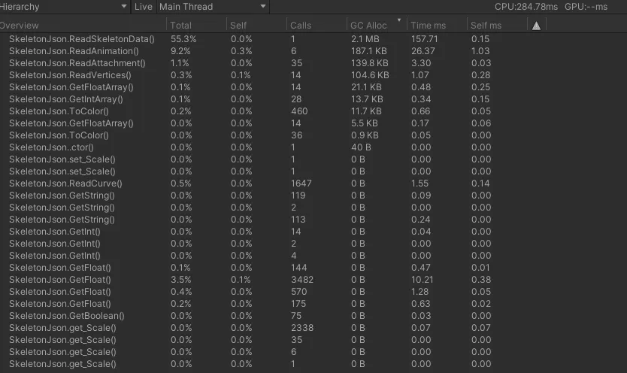Screen dimensions: 627x373
Task: Select the SkeletonJson.ReadAttachment() row
Action: coord(313,62)
